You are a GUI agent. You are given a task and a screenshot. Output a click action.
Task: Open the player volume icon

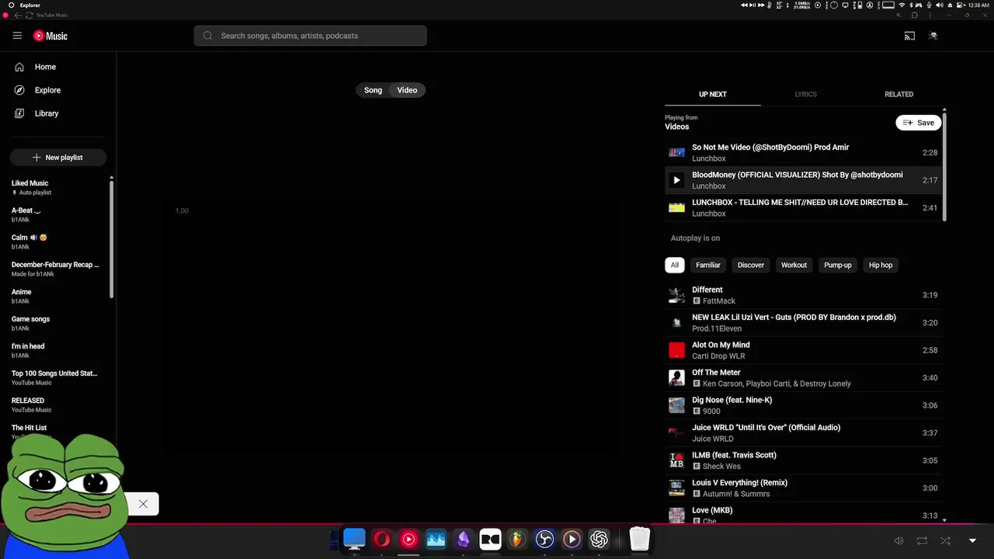pyautogui.click(x=898, y=540)
